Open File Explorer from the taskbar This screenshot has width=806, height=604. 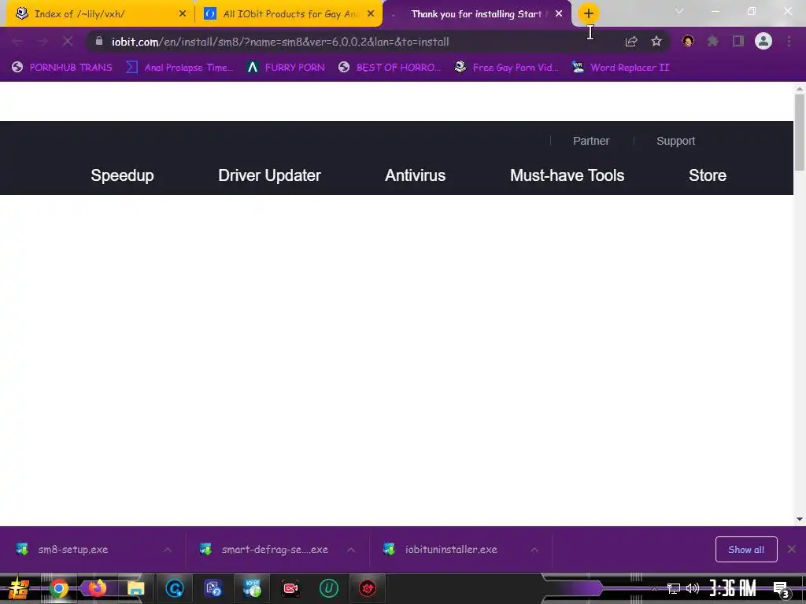coord(135,588)
